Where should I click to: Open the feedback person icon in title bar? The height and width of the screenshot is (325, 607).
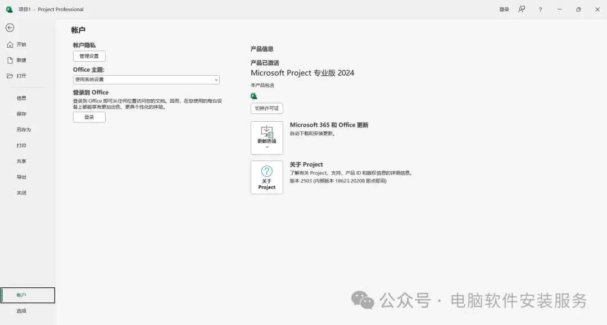[522, 10]
